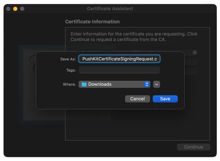The image size is (220, 161).
Task: Click the Save button in dialog
Action: (x=165, y=99)
